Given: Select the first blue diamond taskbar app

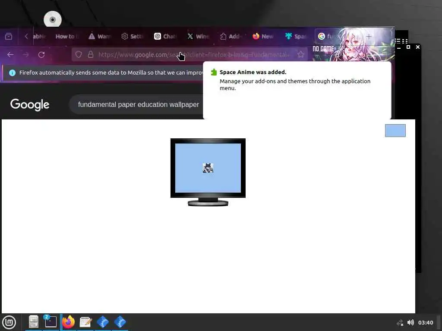Looking at the screenshot, I should tap(103, 322).
